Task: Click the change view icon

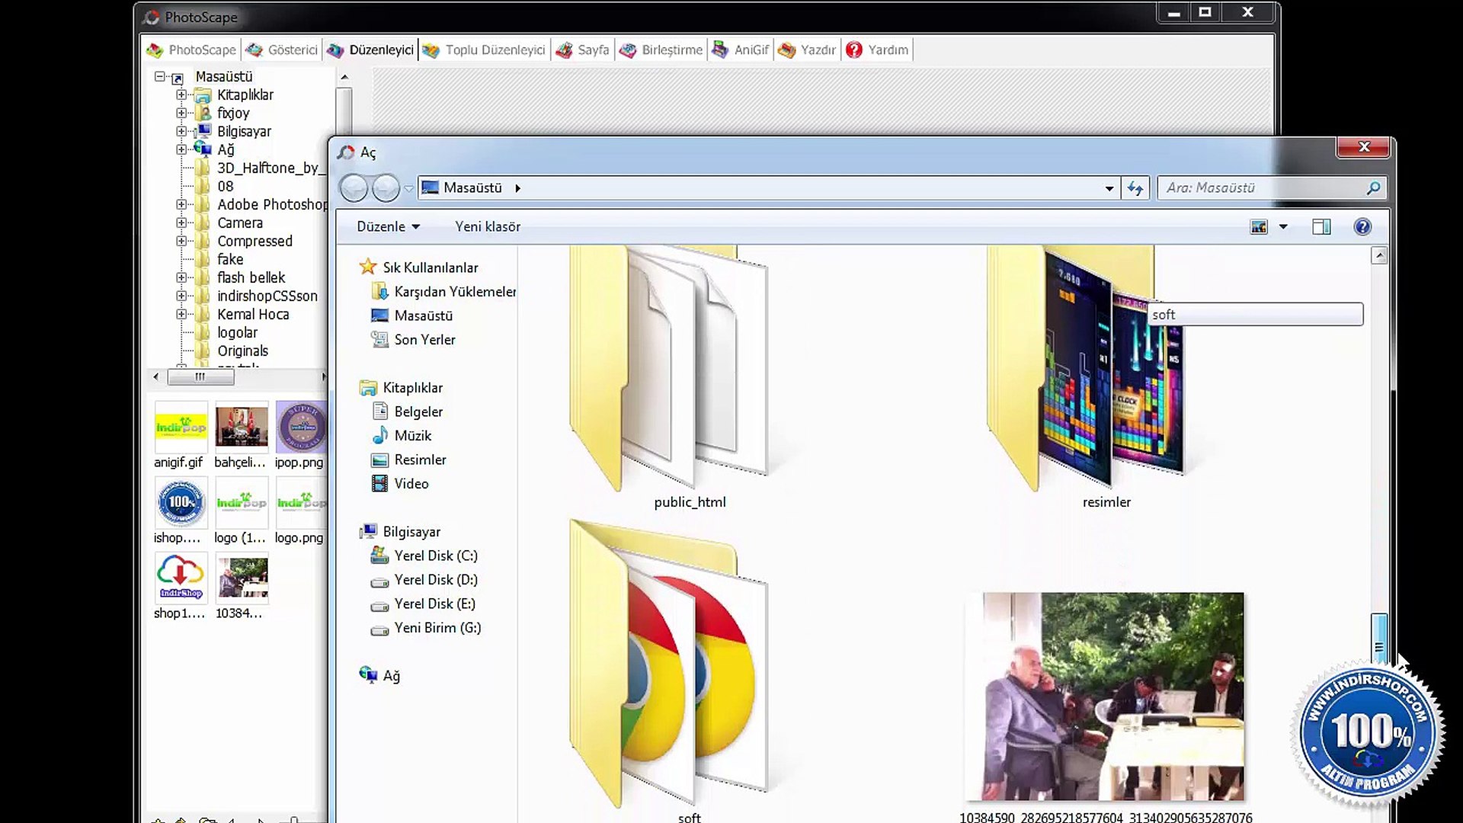Action: pos(1259,227)
